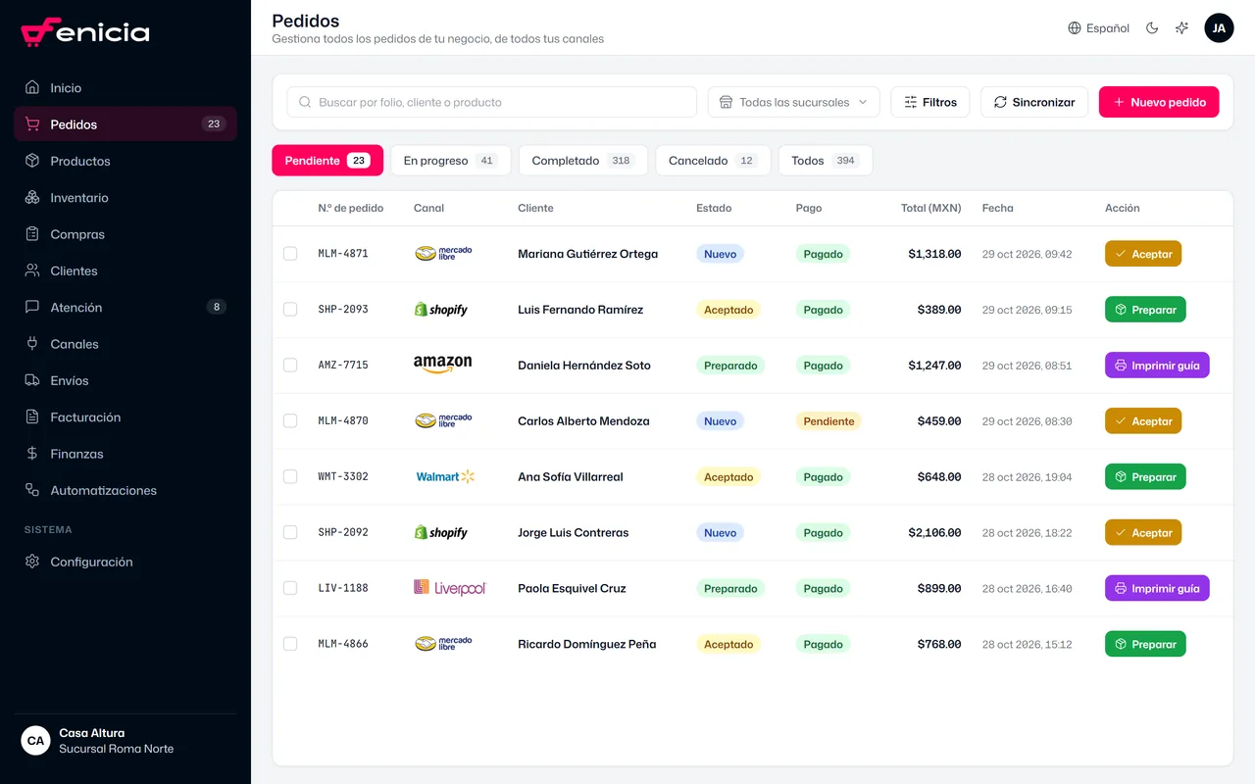Click the sparkles AI assistant icon
Viewport: 1255px width, 784px height.
pyautogui.click(x=1181, y=28)
